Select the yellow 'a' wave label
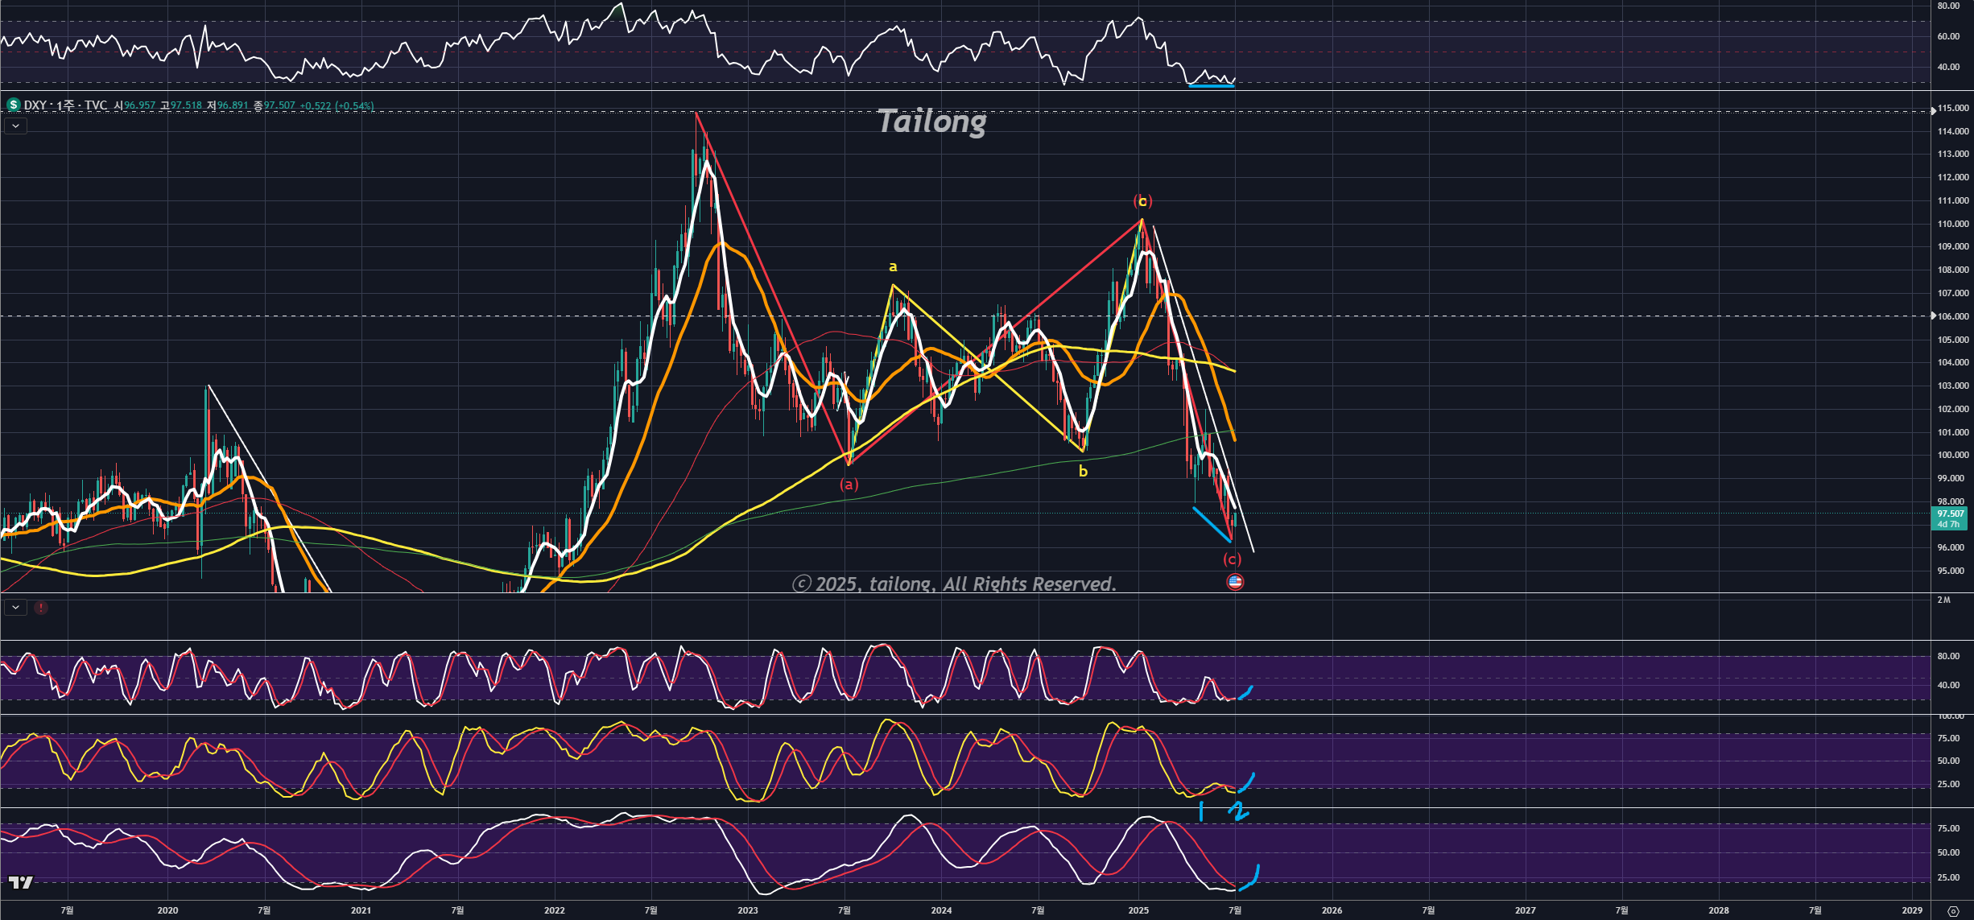Image resolution: width=1974 pixels, height=920 pixels. [893, 266]
